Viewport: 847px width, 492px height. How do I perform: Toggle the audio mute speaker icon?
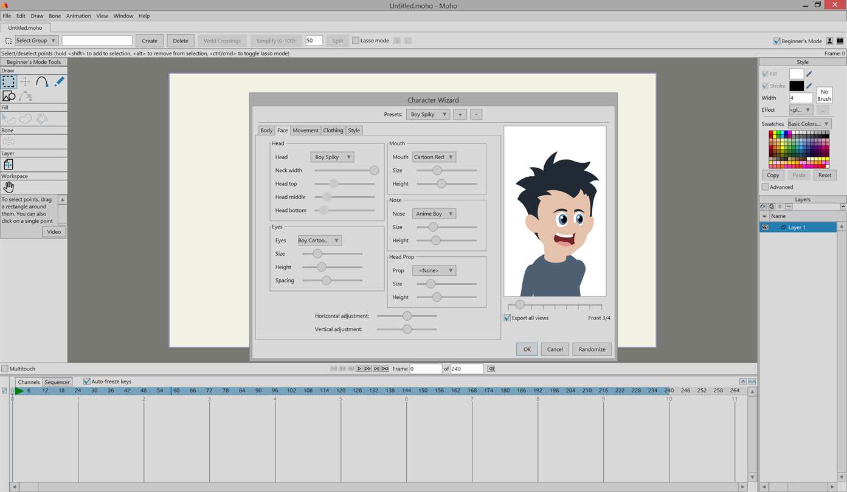coord(491,369)
